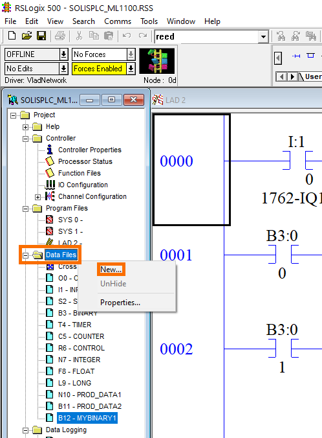Image resolution: width=322 pixels, height=438 pixels.
Task: Open Channel Configuration tree entry
Action: tap(92, 197)
